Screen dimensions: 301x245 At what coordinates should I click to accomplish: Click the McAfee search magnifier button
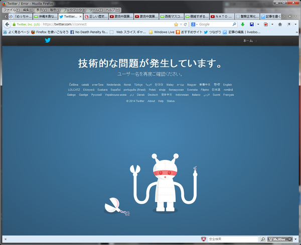(x=263, y=239)
